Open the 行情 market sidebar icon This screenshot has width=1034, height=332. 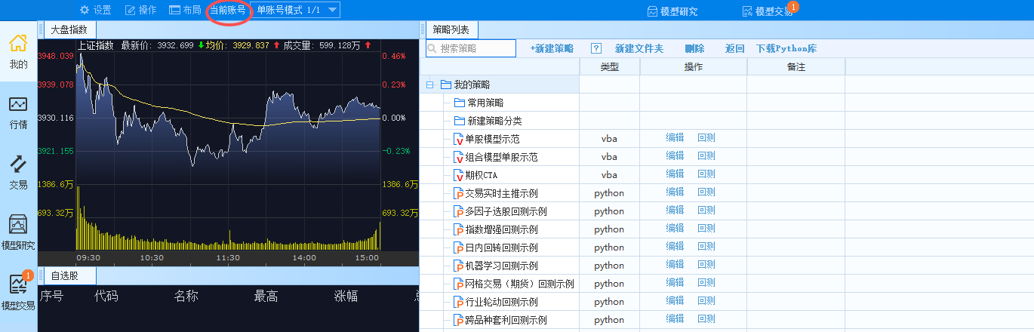click(19, 112)
